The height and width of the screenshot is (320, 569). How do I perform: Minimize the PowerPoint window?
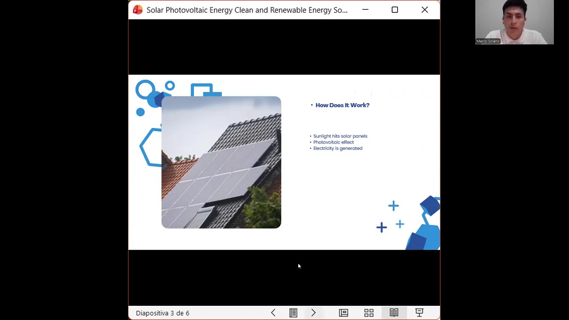365,10
